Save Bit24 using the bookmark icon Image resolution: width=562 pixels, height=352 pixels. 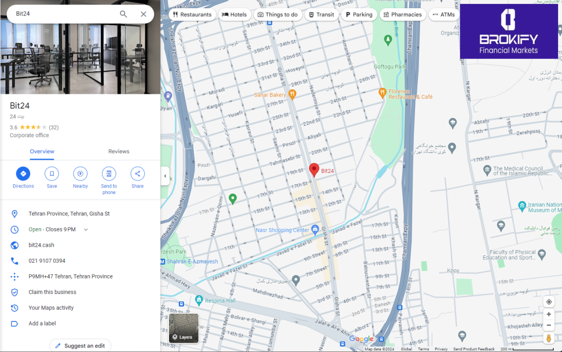[52, 174]
